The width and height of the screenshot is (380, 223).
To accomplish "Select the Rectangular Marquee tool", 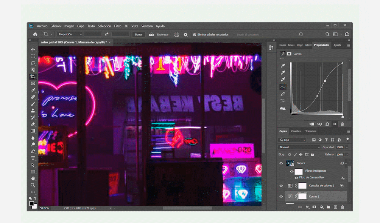I will point(33,56).
